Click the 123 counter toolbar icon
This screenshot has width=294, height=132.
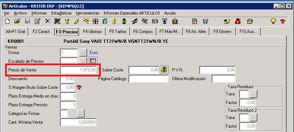tap(155, 21)
